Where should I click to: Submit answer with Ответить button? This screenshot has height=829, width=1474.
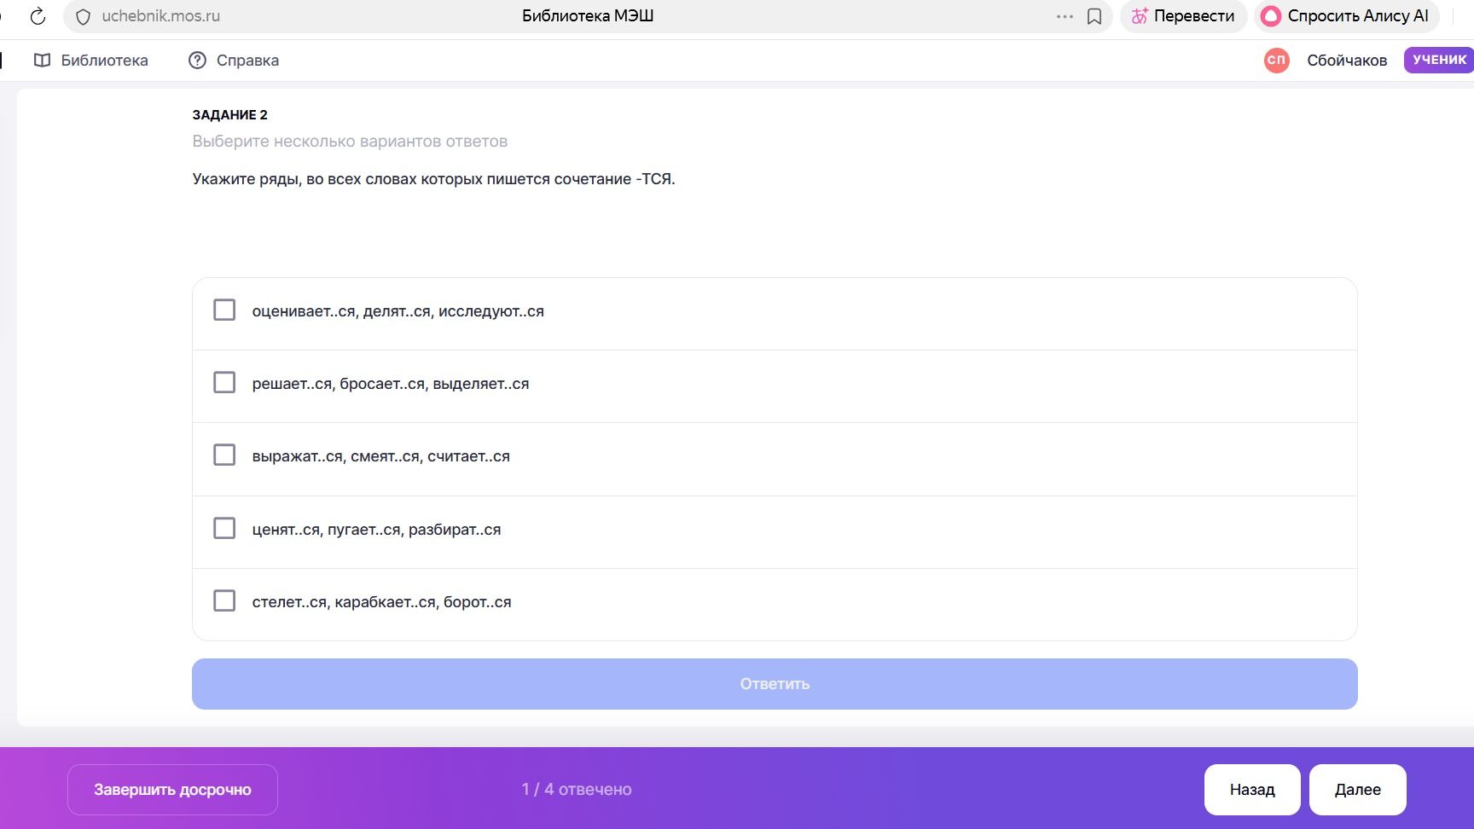pos(775,684)
